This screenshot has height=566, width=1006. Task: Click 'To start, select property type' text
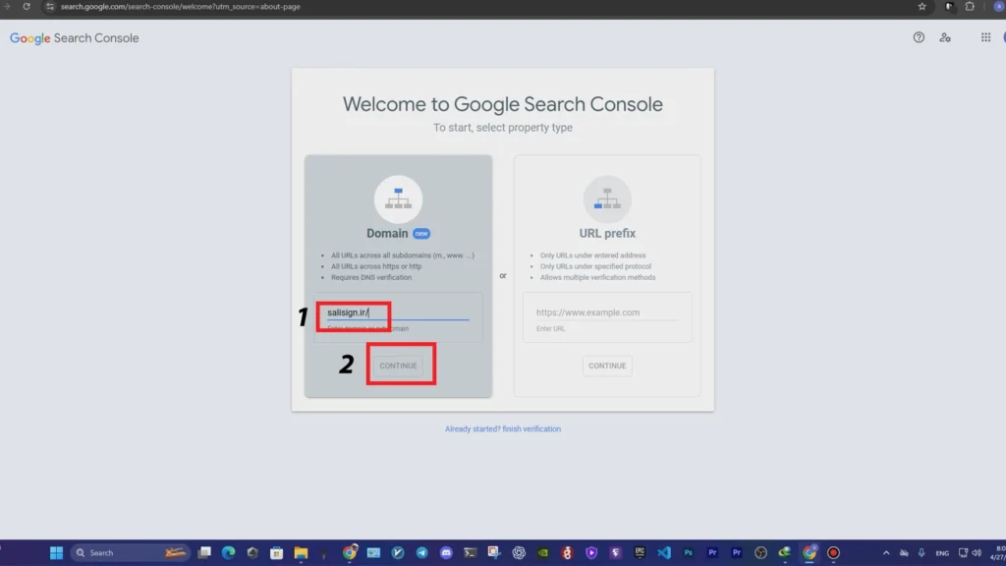click(503, 128)
